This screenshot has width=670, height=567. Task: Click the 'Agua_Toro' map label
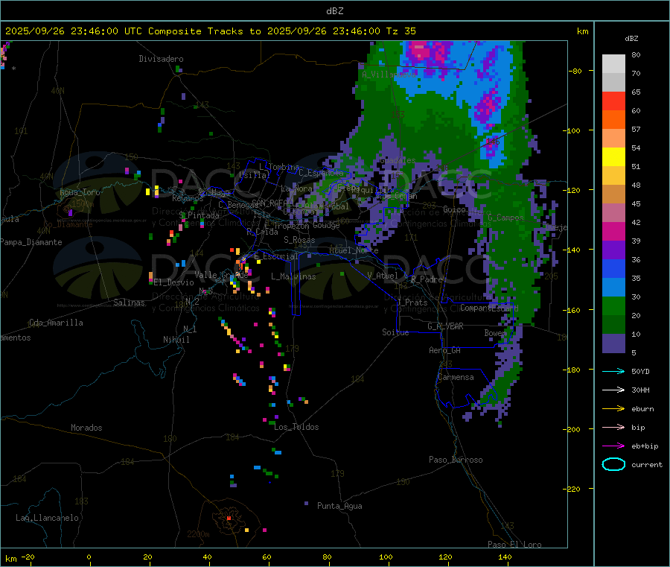[x=80, y=192]
